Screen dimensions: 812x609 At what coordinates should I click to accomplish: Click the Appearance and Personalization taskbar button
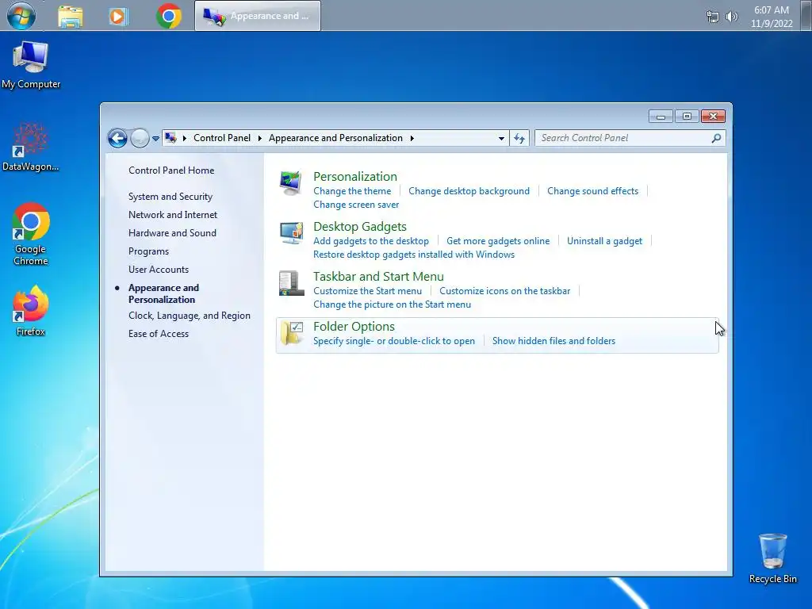258,16
